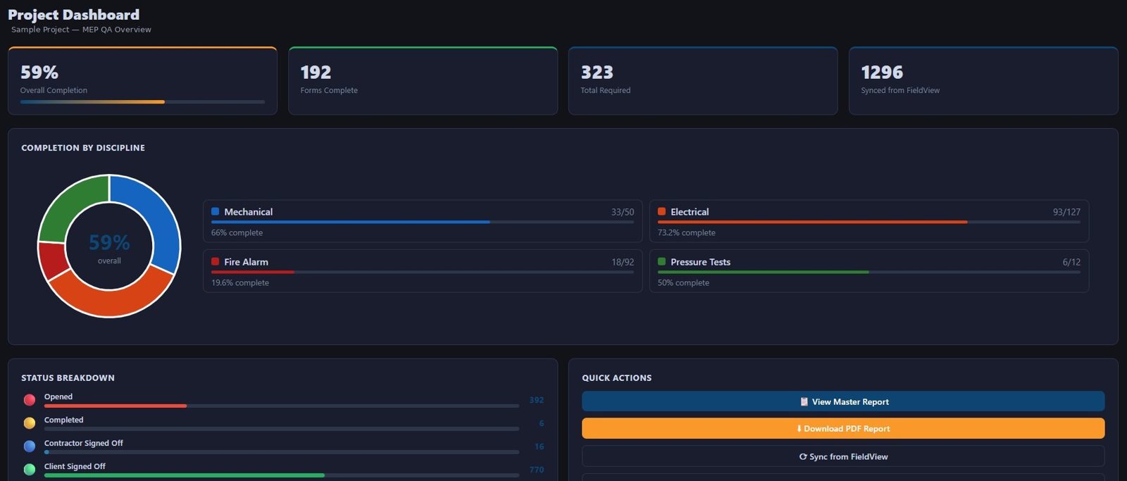Click the Electrical progress bar
The height and width of the screenshot is (481, 1127).
click(x=868, y=222)
